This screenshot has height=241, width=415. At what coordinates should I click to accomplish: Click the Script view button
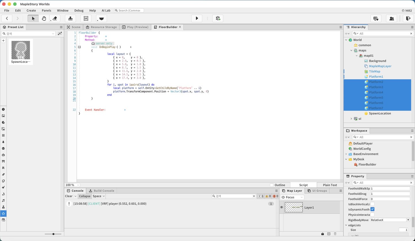click(303, 185)
